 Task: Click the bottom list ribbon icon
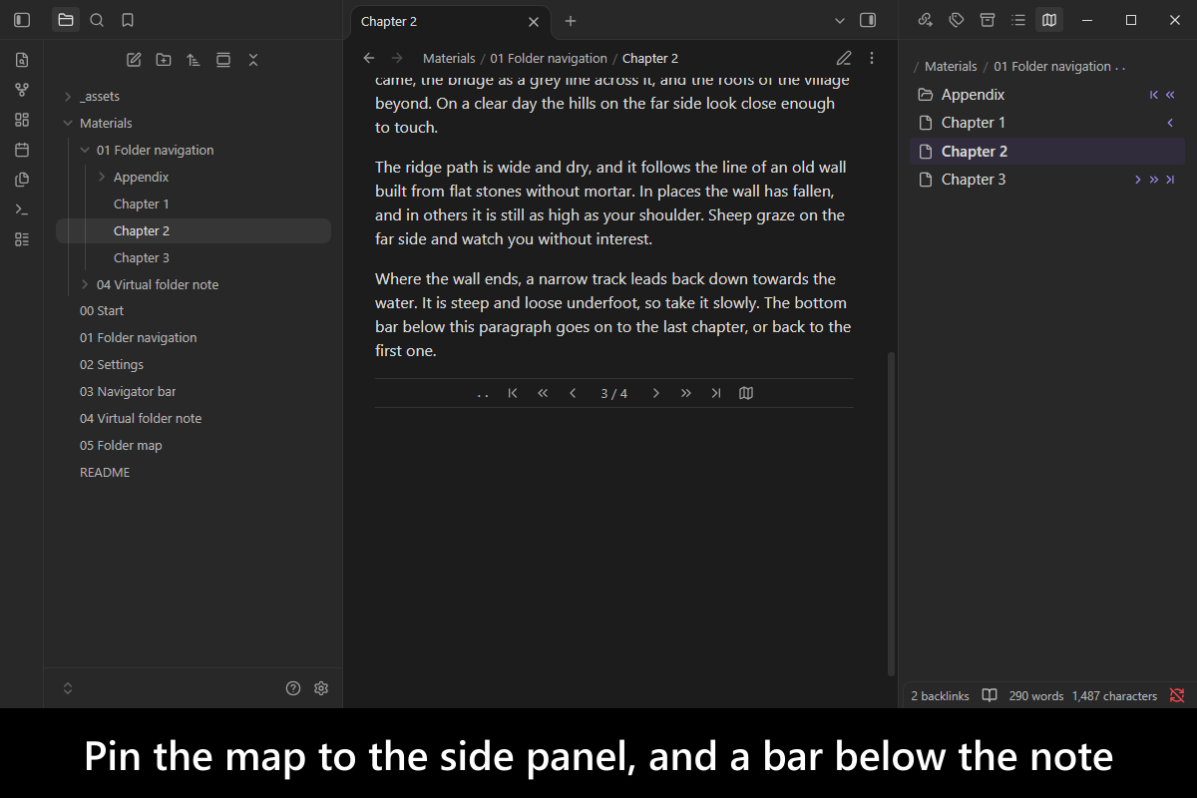(22, 239)
